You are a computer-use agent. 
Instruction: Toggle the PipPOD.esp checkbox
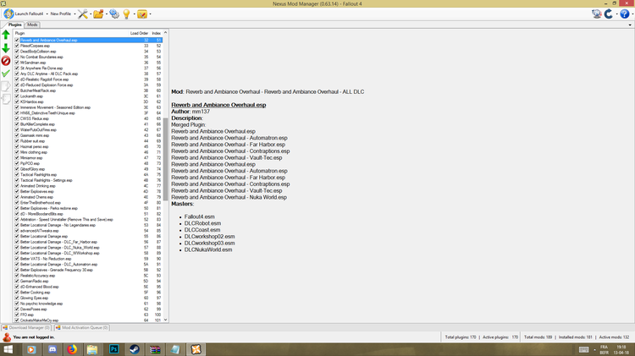(17, 163)
